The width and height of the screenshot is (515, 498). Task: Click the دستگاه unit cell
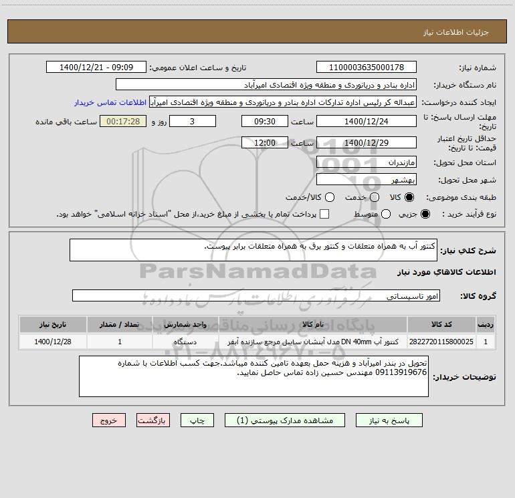point(185,342)
